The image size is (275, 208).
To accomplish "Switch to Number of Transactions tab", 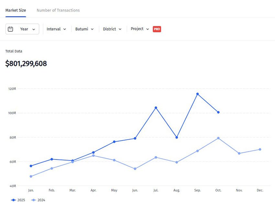I will (58, 10).
